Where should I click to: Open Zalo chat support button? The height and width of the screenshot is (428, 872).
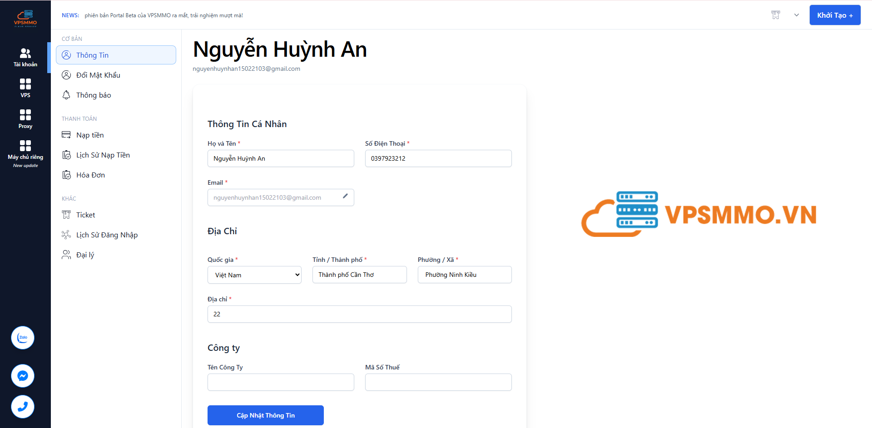click(23, 338)
